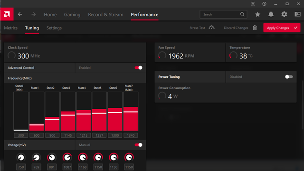The image size is (304, 171).
Task: Open help via the question mark icon
Action: pos(264,4)
